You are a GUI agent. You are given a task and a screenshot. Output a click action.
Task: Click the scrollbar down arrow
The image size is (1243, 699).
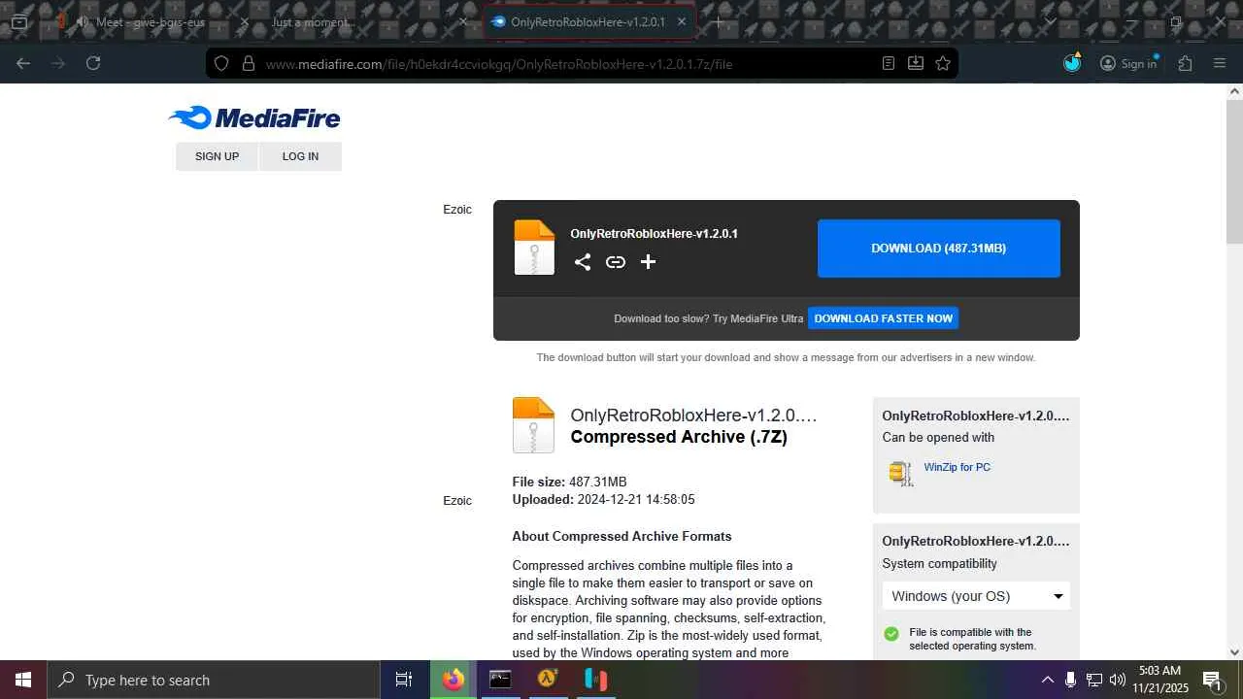pyautogui.click(x=1234, y=652)
